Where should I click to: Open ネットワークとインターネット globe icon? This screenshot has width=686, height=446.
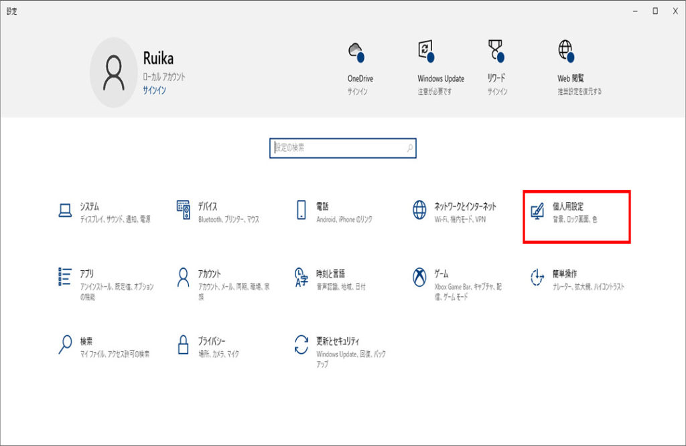(419, 211)
